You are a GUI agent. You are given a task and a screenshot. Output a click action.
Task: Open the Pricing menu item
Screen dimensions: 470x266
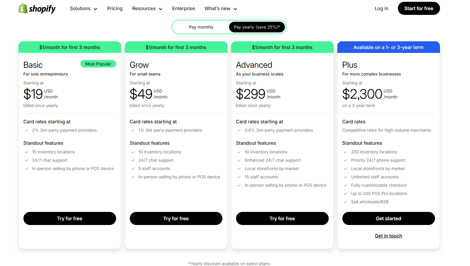coord(115,8)
